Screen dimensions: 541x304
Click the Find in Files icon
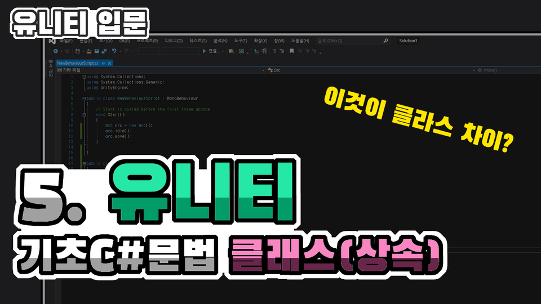tap(231, 51)
